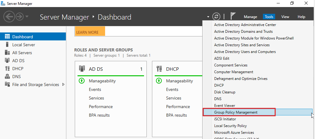Image resolution: width=315 pixels, height=139 pixels.
Task: Click File and Storage Services icon
Action: (x=7, y=85)
